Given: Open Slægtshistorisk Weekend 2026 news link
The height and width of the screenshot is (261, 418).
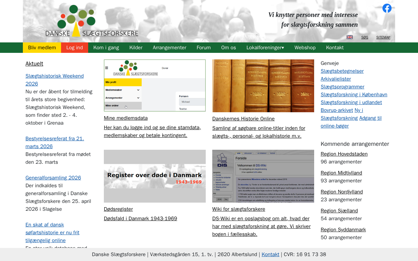Looking at the screenshot, I should click(x=55, y=80).
